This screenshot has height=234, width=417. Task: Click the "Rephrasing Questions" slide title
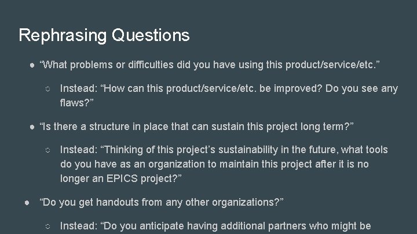104,35
